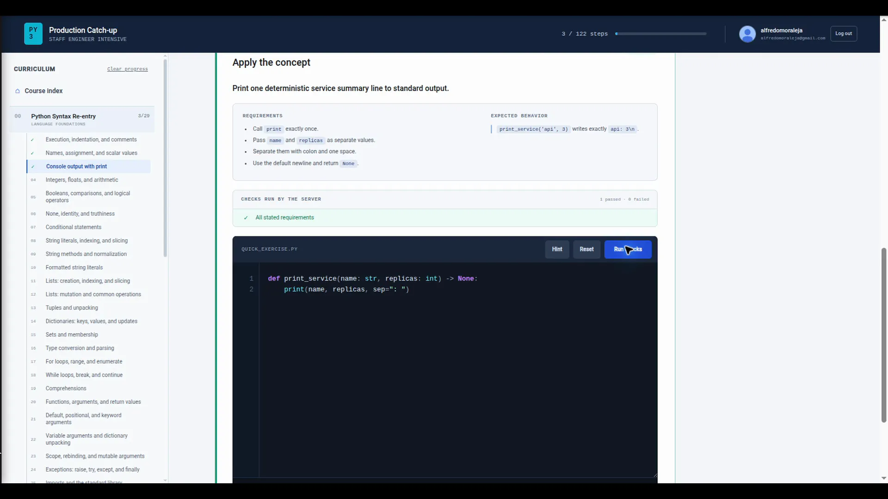
Task: Open the user avatar icon
Action: 747,34
